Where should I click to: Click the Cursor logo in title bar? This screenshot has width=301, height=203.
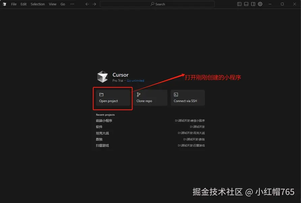[4, 4]
